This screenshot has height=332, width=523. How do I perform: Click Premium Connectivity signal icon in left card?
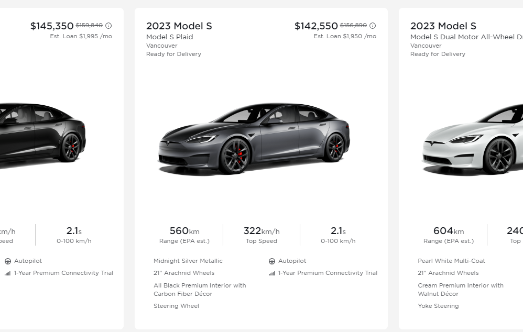8,273
